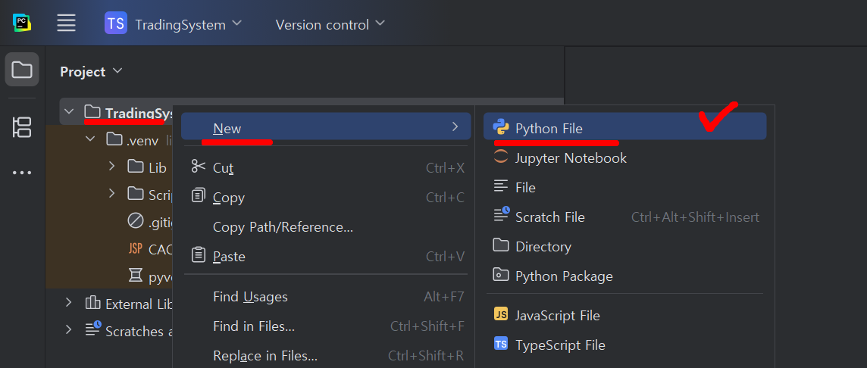The image size is (867, 368).
Task: Expand Scratches and Consoles node
Action: click(68, 329)
